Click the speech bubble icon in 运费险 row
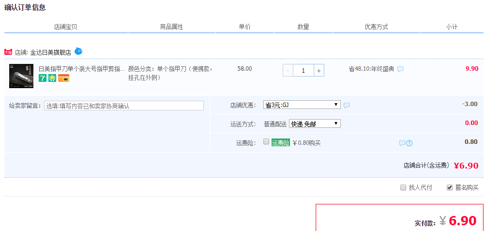This screenshot has height=231, width=487. (402, 143)
